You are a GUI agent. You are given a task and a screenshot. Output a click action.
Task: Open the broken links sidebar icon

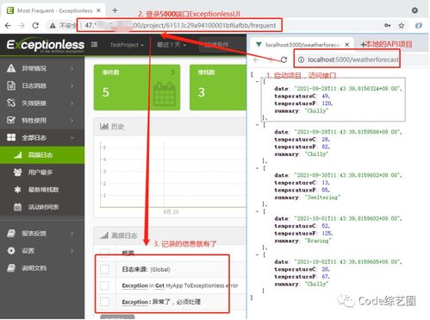[x=11, y=103]
